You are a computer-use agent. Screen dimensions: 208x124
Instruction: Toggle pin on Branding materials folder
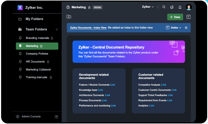pos(20,38)
